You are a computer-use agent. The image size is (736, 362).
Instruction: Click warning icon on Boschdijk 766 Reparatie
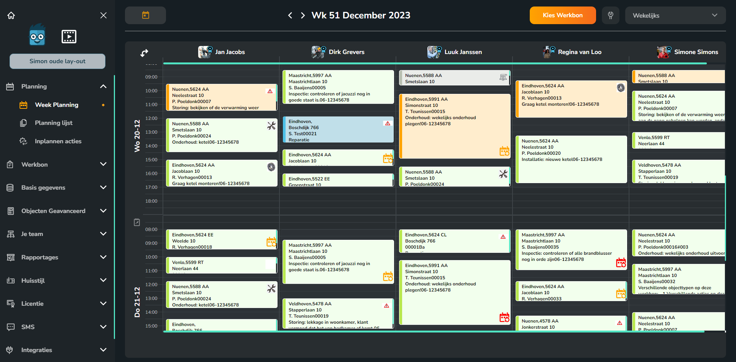pos(388,123)
